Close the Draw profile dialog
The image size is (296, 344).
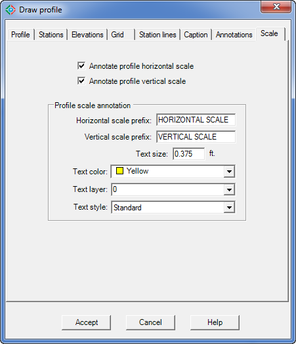[x=276, y=7]
